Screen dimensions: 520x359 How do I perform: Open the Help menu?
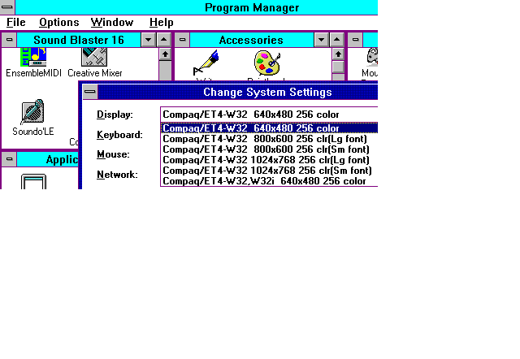pos(161,22)
